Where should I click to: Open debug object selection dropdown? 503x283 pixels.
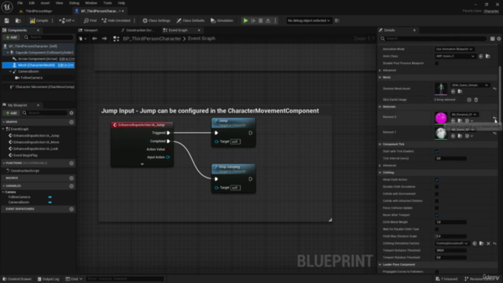(x=308, y=20)
